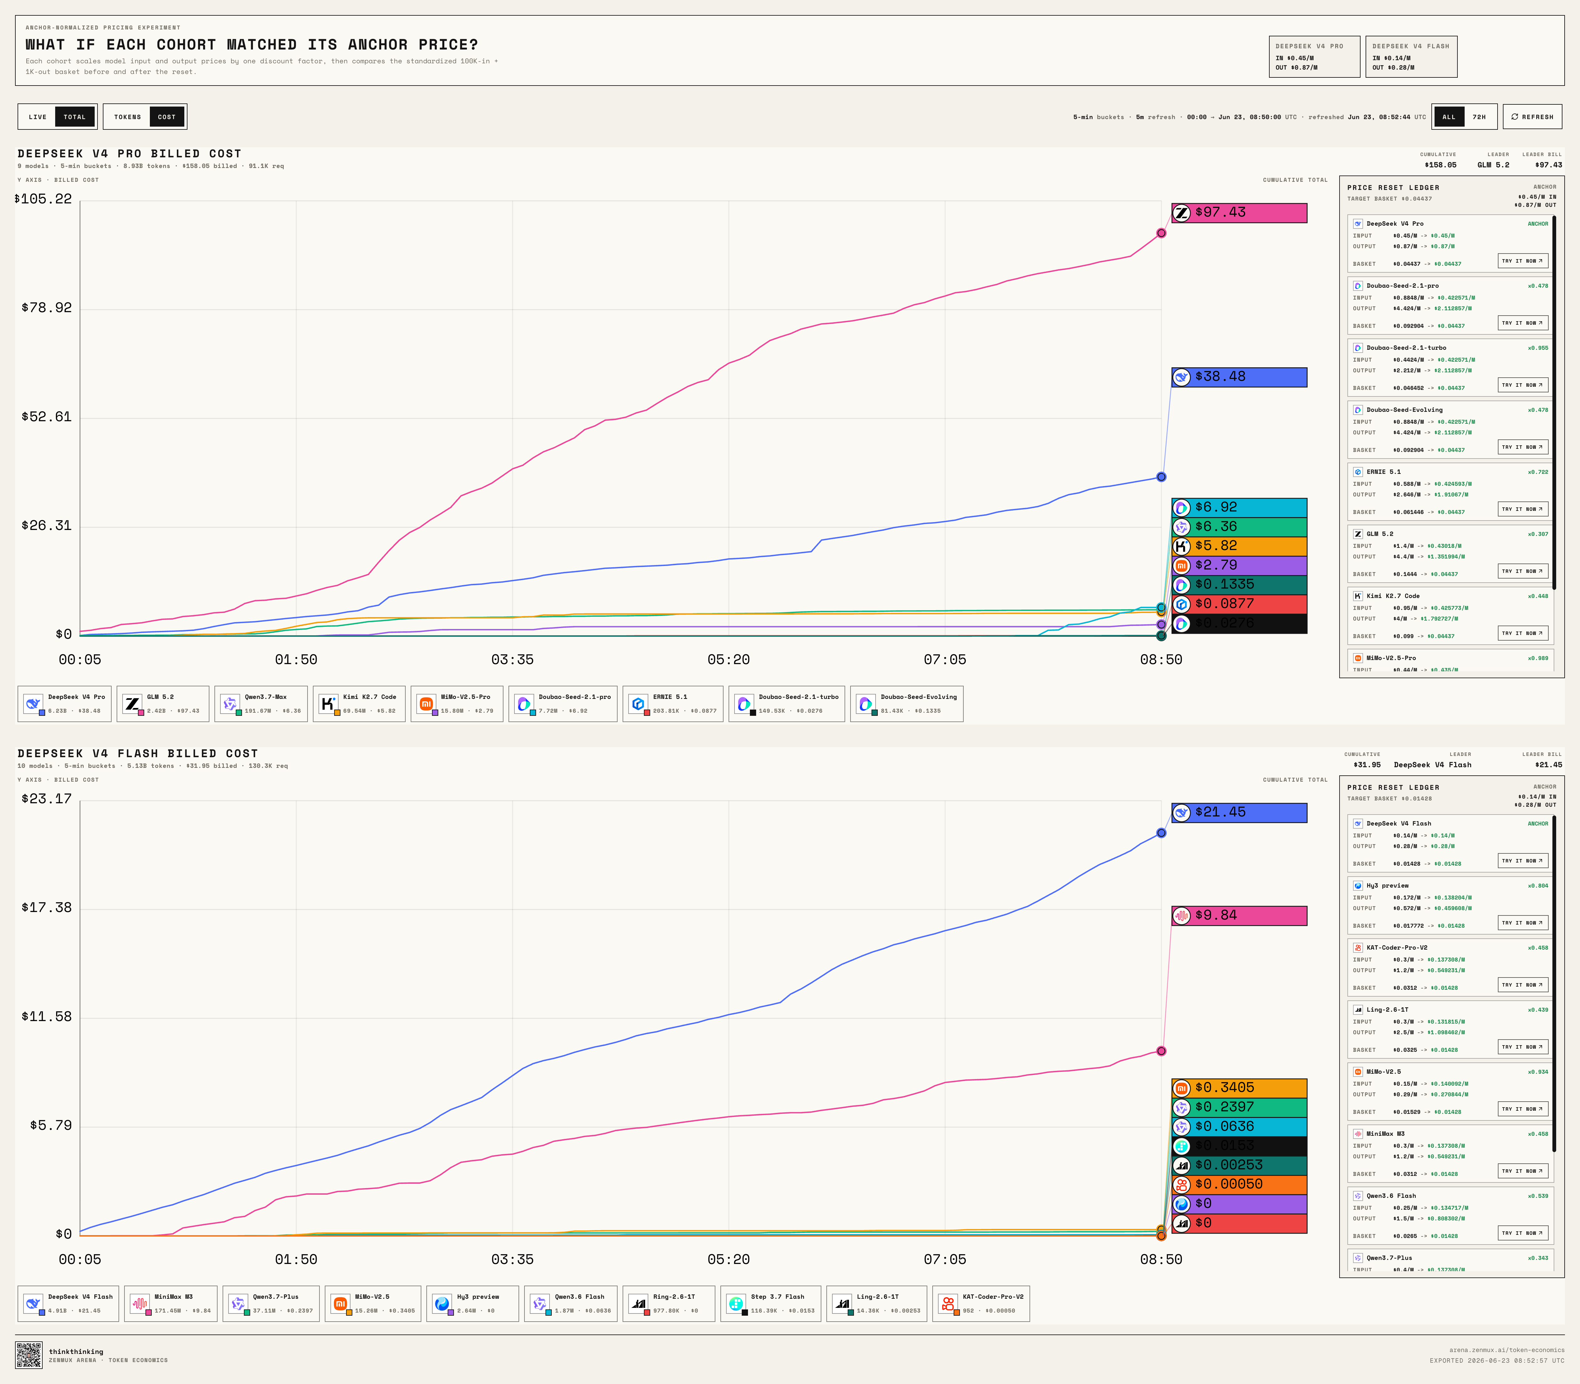The width and height of the screenshot is (1580, 1384).
Task: Click the GLM 5.2 Z icon in legend
Action: pos(132,704)
